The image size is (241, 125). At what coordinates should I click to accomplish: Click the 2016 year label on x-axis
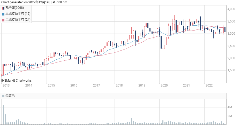pos(74,85)
